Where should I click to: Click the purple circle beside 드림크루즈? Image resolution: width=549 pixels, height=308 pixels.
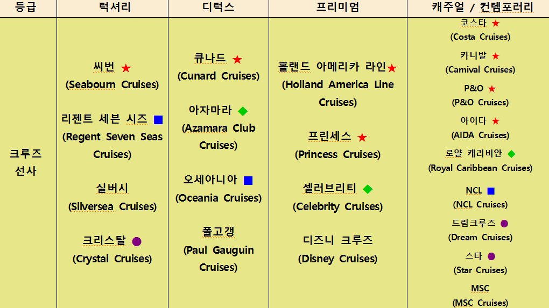[504, 224]
